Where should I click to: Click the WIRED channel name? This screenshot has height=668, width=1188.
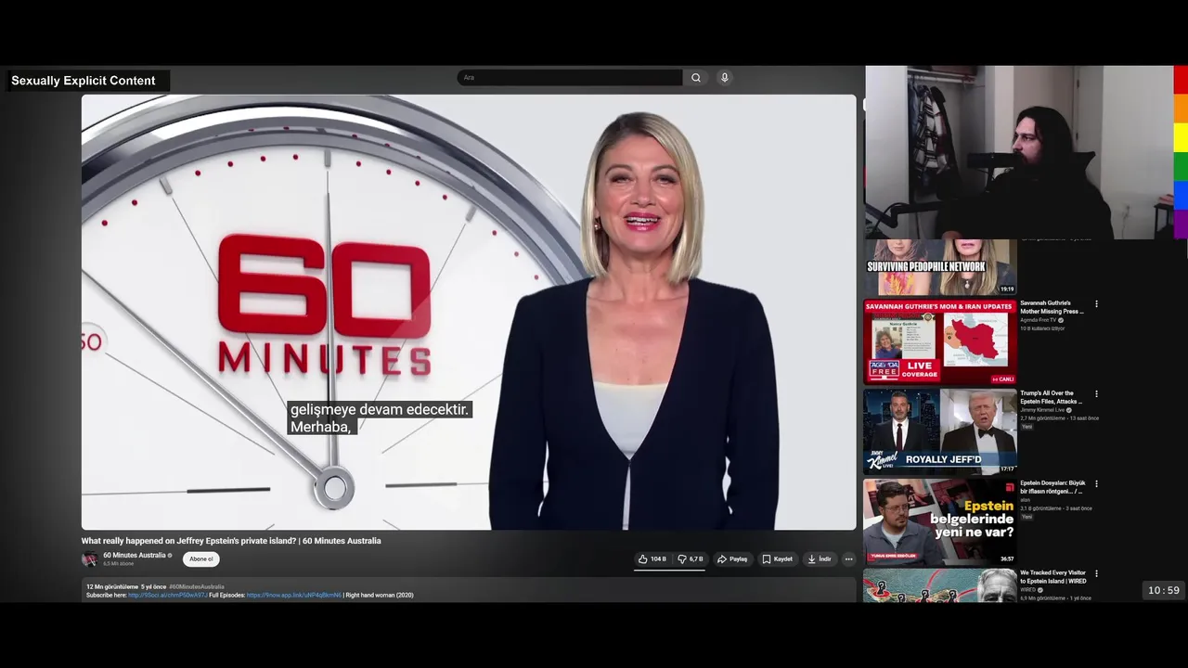pos(1028,590)
